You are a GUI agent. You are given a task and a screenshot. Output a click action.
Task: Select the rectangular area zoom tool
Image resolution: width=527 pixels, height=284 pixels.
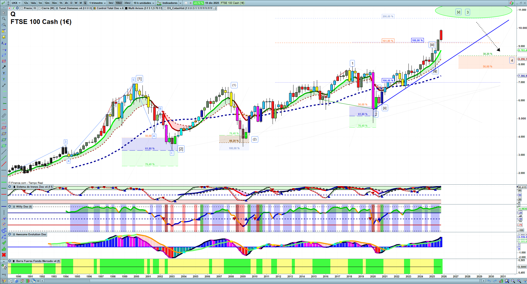point(4,25)
